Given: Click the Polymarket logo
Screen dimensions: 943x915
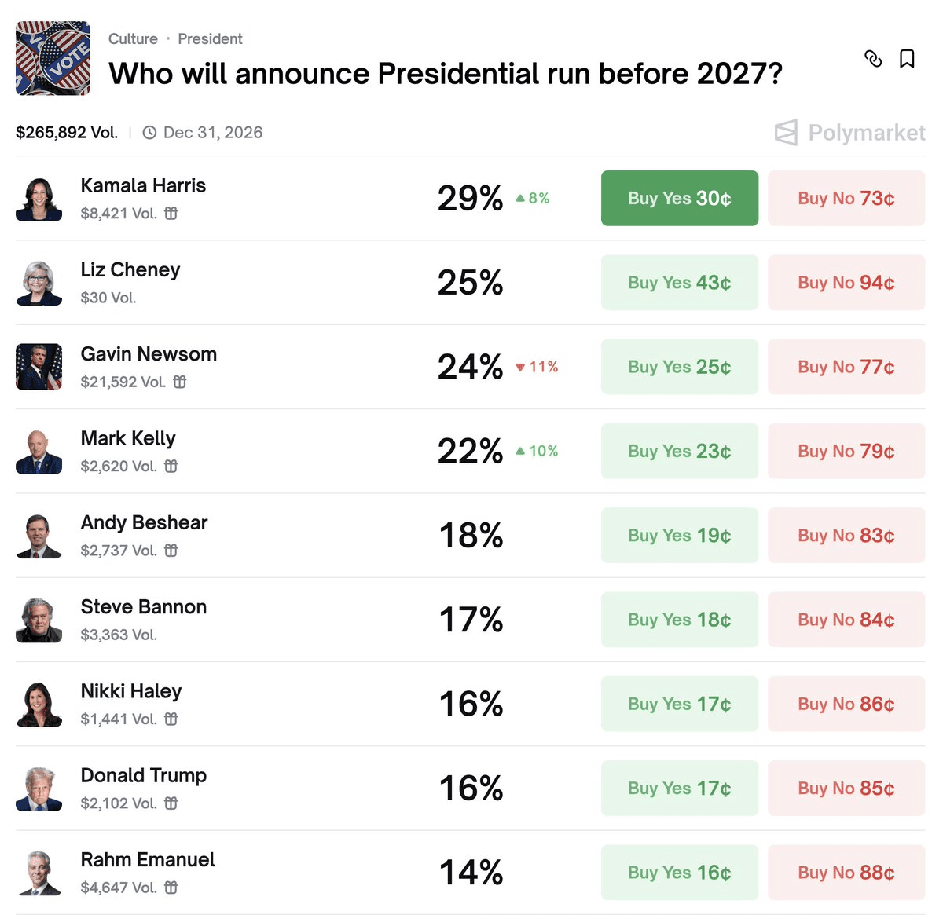Looking at the screenshot, I should [x=850, y=133].
